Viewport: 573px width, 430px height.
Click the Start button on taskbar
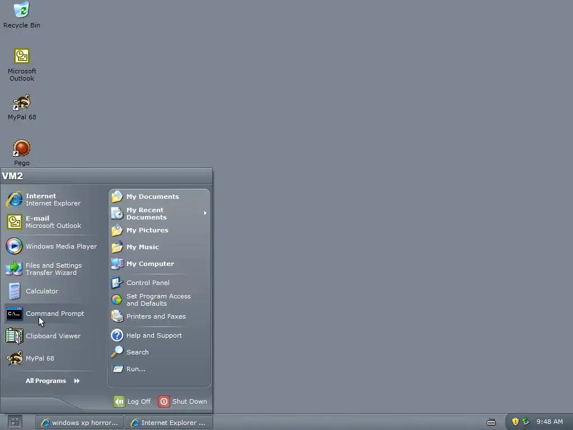[x=15, y=422]
